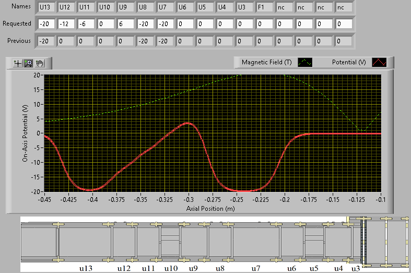Click the U12 name cell

coord(66,7)
